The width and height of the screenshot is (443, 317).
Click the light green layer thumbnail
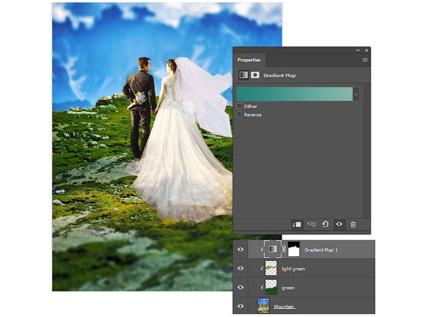(271, 268)
